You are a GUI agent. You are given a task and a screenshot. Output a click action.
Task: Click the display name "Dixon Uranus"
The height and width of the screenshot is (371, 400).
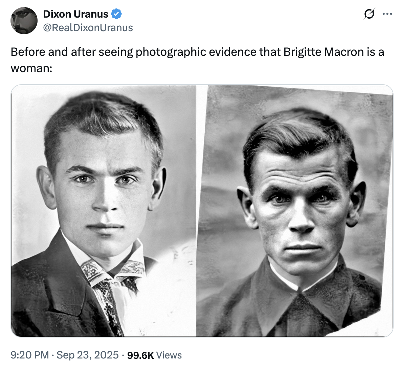[x=75, y=14]
